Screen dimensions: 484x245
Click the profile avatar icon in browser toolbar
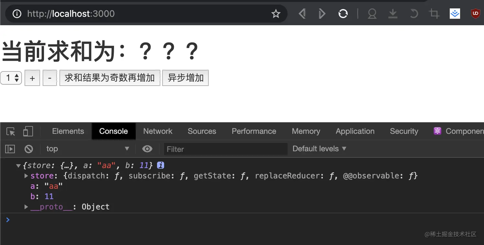click(x=372, y=14)
